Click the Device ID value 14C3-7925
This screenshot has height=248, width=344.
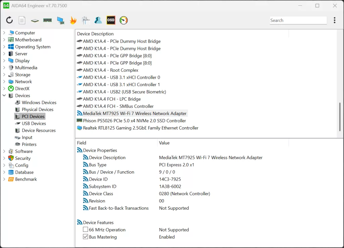[170, 179]
